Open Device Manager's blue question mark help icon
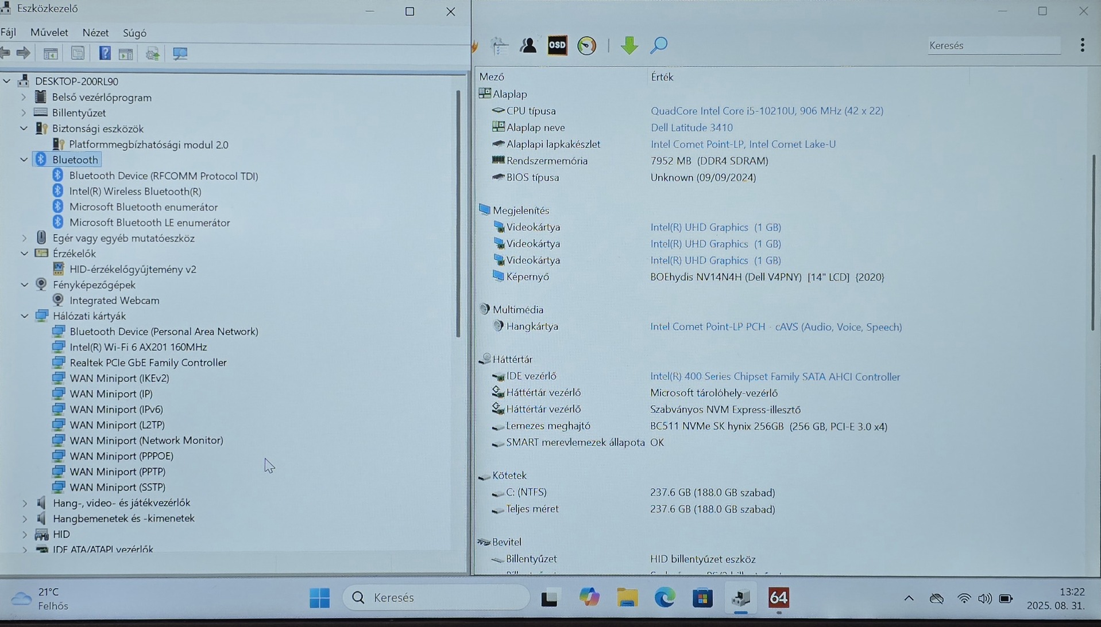The height and width of the screenshot is (627, 1101). pos(105,53)
